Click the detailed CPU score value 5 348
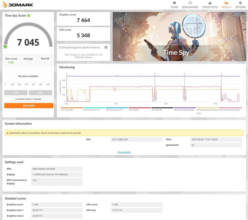This screenshot has height=220, width=248. pos(137,204)
